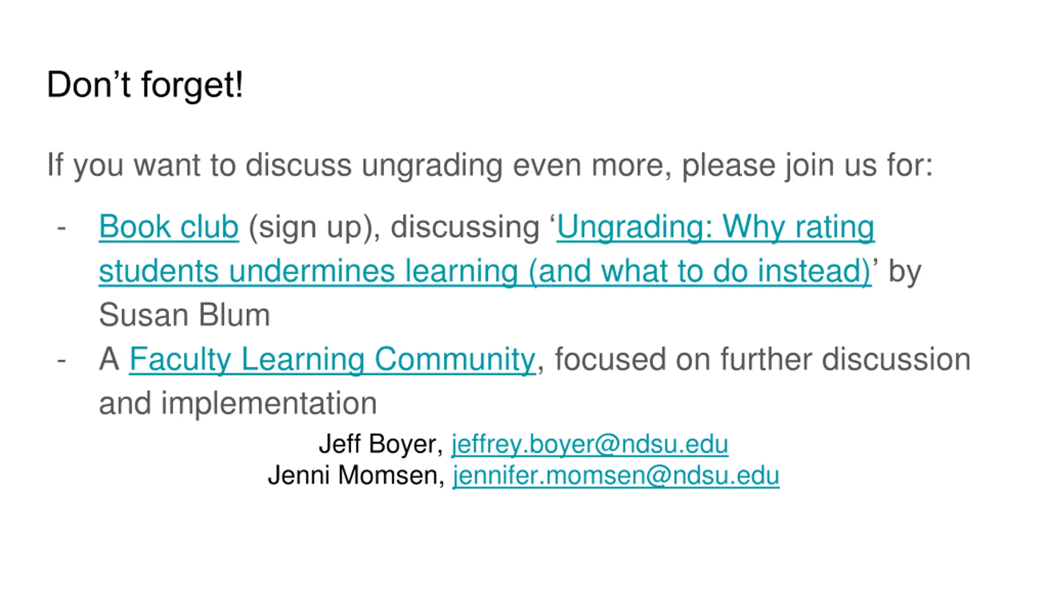Image resolution: width=1048 pixels, height=589 pixels.
Task: Click the 'students undermines learning' link line
Action: [485, 271]
